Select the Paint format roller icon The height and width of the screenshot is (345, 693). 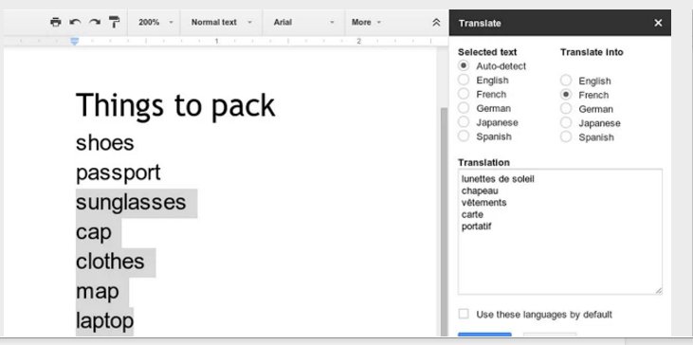[115, 22]
